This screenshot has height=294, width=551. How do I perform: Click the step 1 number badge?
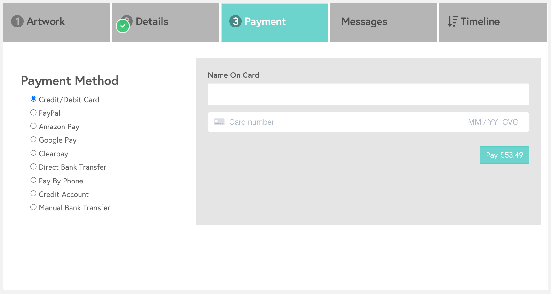17,21
